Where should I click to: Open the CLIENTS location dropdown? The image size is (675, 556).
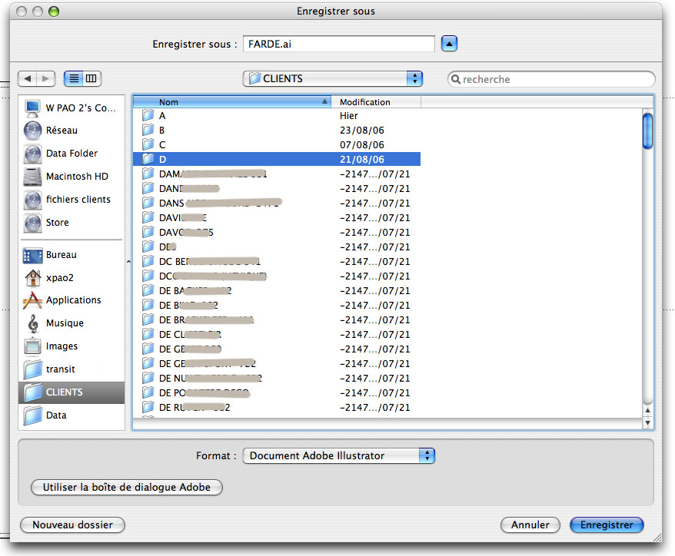pyautogui.click(x=333, y=78)
